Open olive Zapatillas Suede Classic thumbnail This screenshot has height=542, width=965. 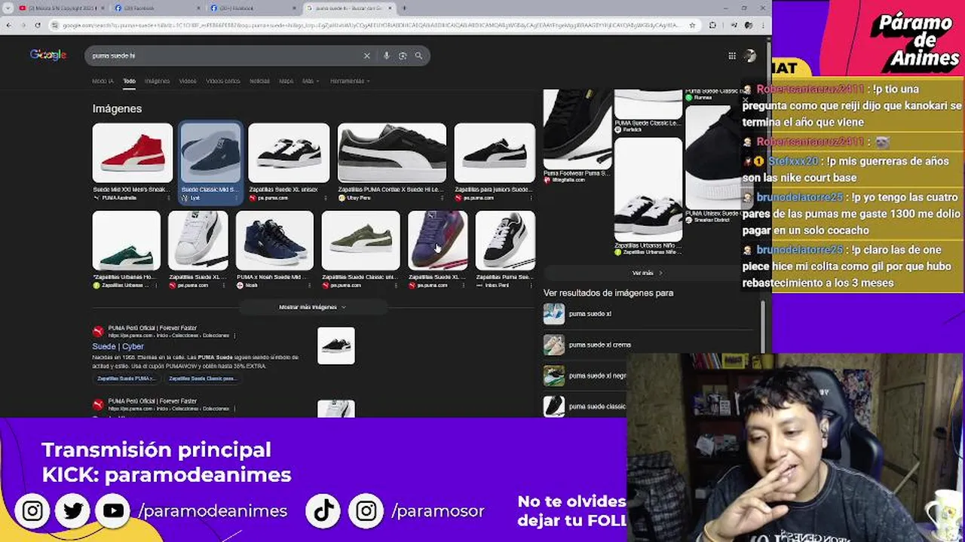(361, 240)
